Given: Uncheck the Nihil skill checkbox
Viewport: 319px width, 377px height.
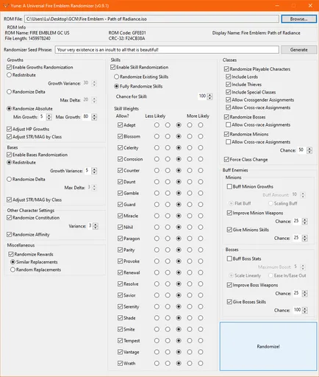Looking at the screenshot, I should [x=120, y=228].
